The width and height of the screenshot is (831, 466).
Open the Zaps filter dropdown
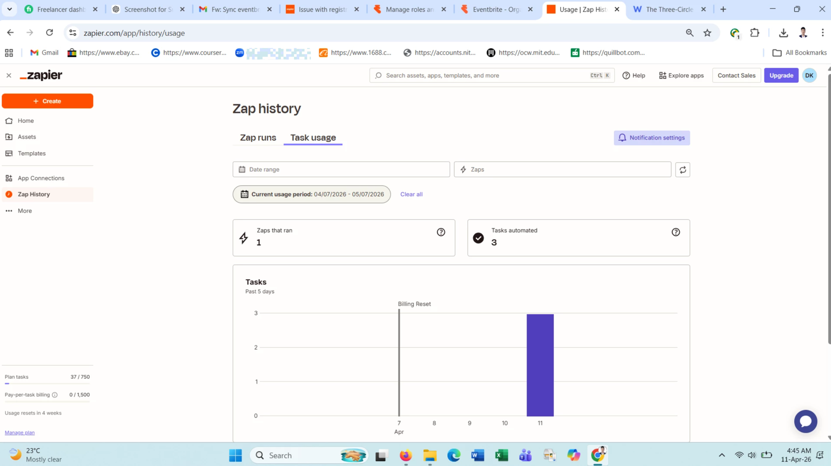(x=562, y=170)
